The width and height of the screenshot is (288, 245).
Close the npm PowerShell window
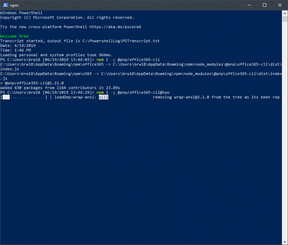pyautogui.click(x=280, y=5)
